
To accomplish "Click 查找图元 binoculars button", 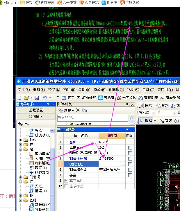I will [x=148, y=98].
